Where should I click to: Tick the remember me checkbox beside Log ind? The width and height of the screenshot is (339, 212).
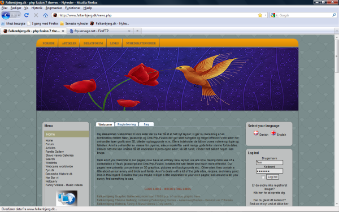coord(263,177)
